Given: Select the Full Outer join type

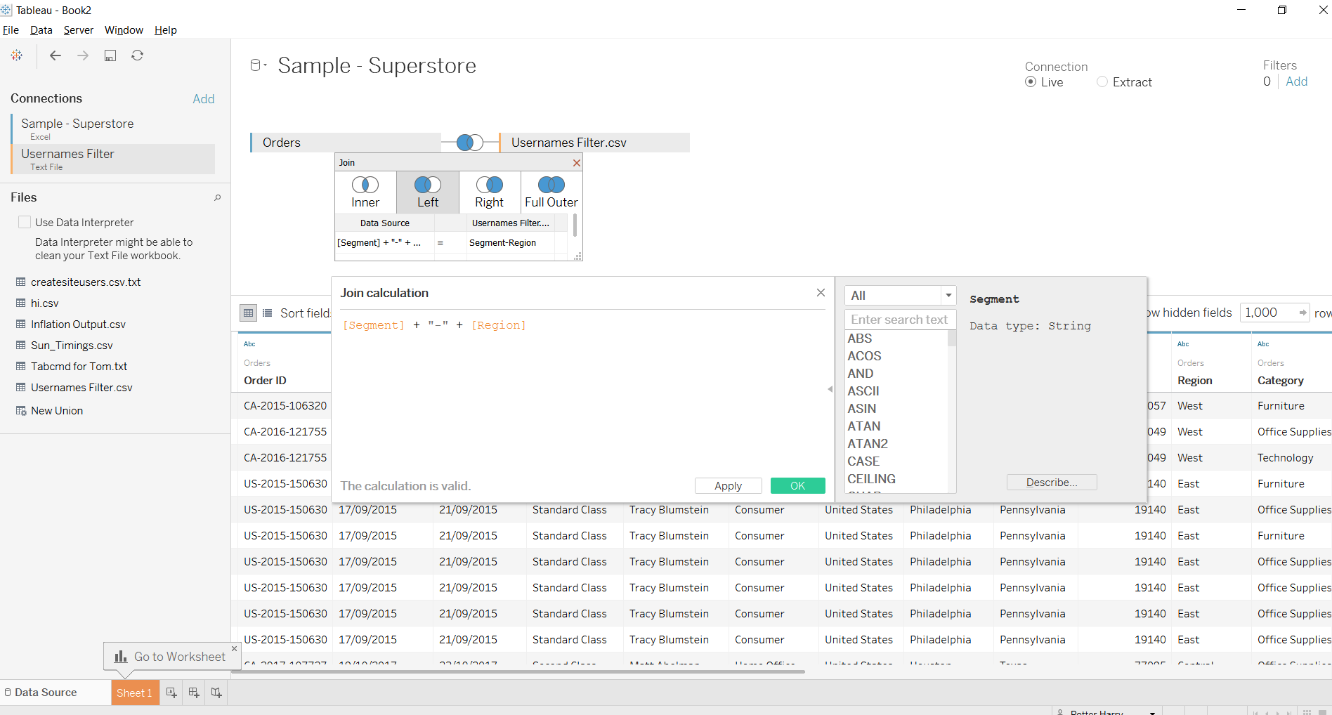Looking at the screenshot, I should tap(551, 192).
